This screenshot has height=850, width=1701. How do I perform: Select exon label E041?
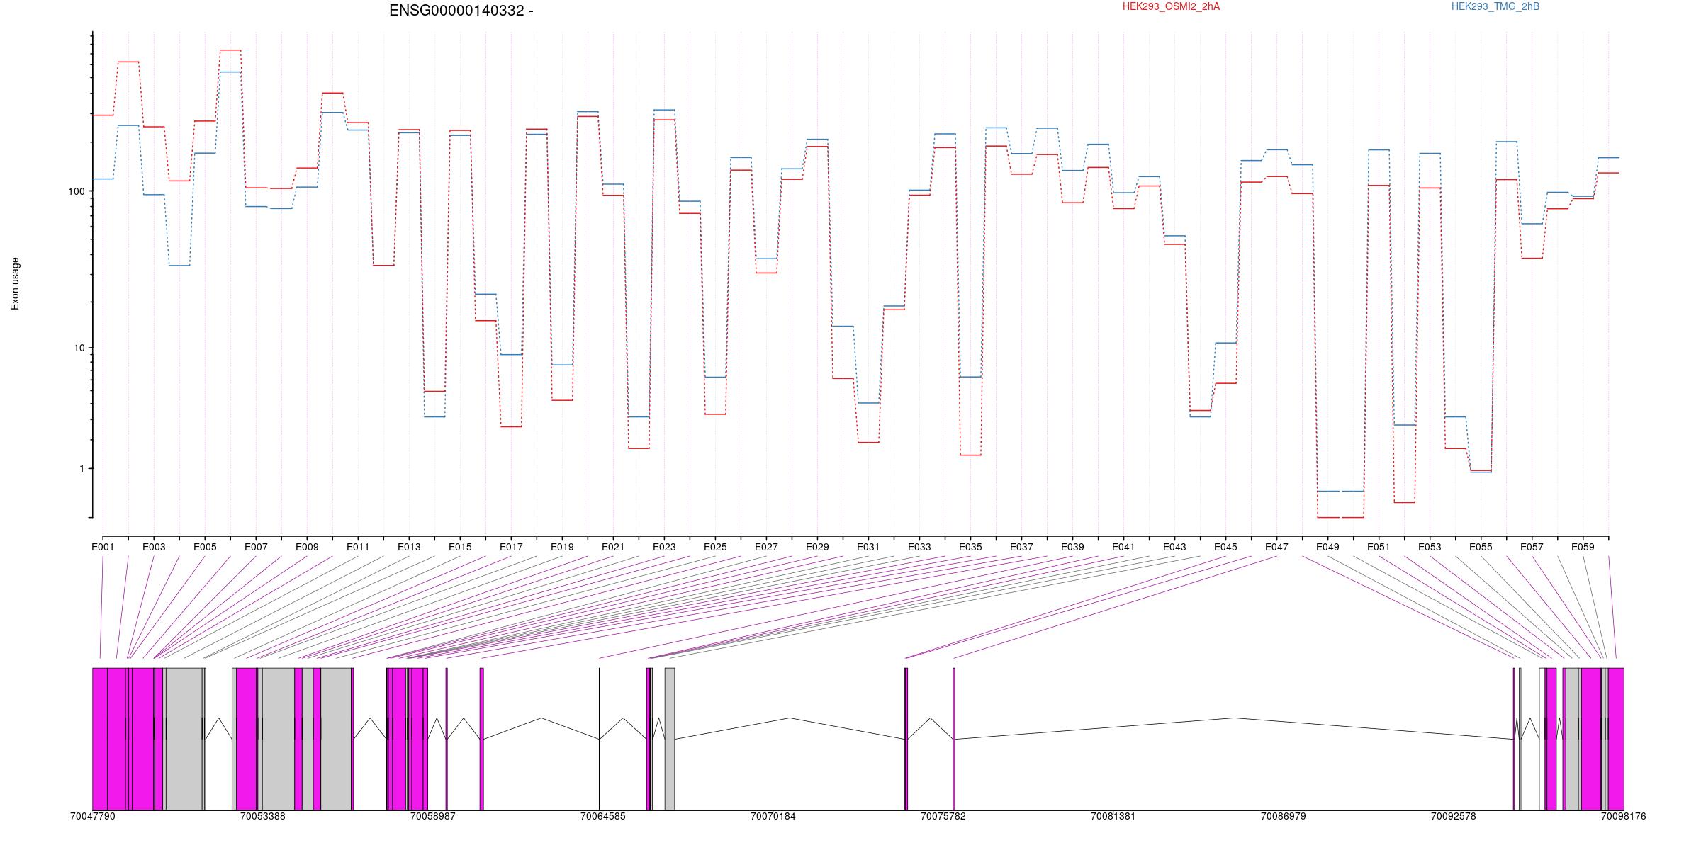point(1123,547)
